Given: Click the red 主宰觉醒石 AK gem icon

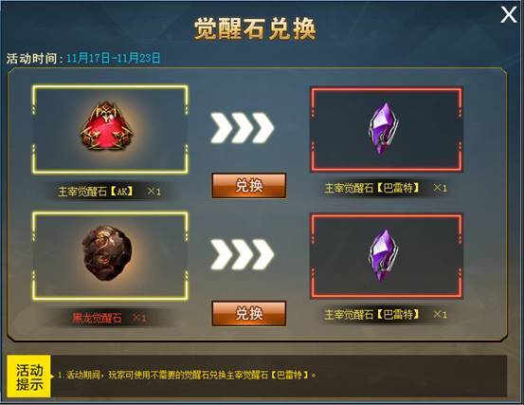Looking at the screenshot, I should click(107, 126).
